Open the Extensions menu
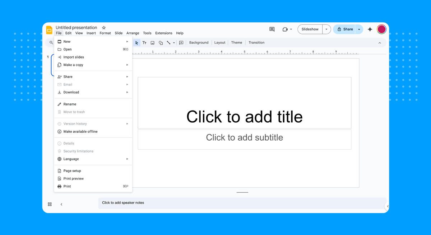 tap(164, 33)
